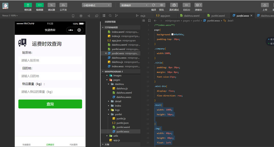The height and width of the screenshot is (147, 274).
Task: Switch to the collection service (代收服务) bottom tab
Action: point(74,145)
